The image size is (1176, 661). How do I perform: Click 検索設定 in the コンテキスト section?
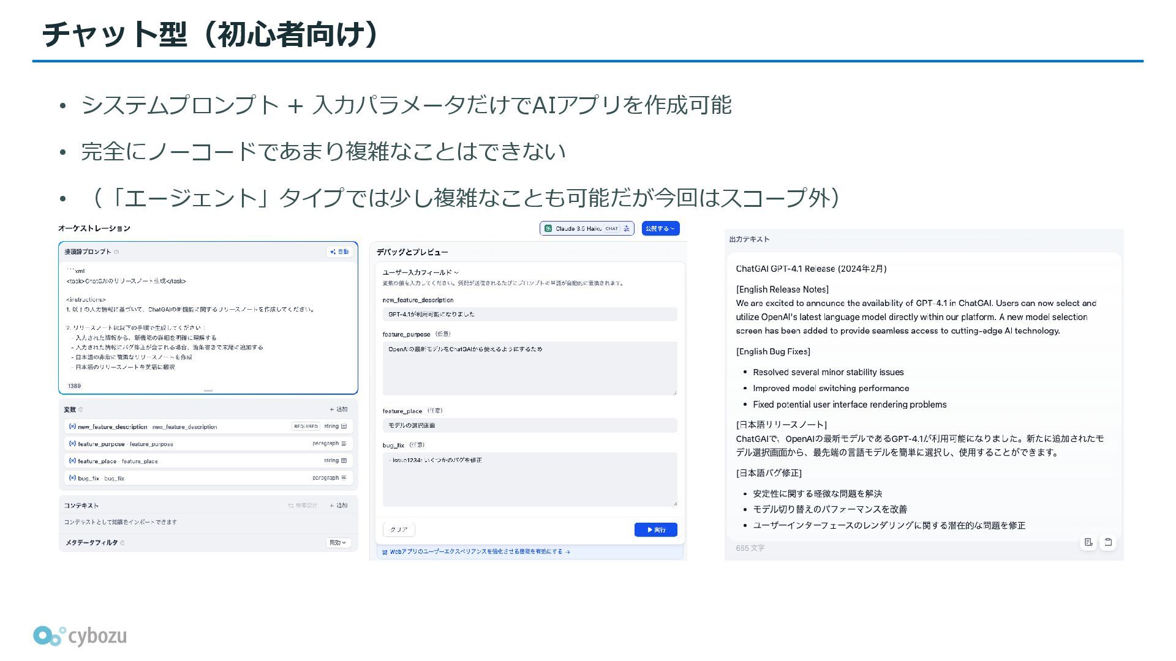coord(303,506)
